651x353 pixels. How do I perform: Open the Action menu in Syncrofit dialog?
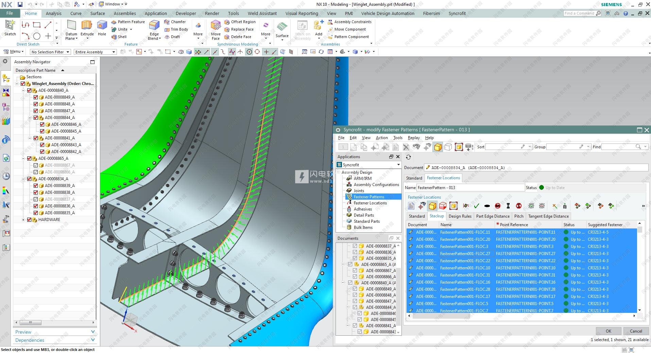381,138
